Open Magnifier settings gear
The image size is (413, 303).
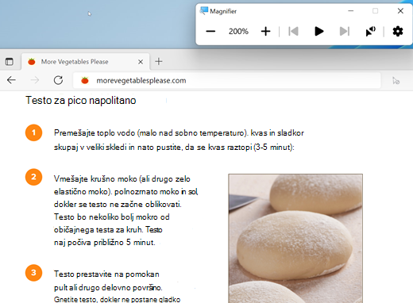(398, 32)
